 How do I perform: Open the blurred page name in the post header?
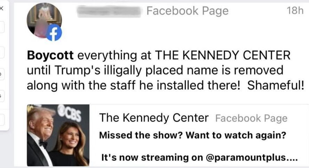tap(109, 11)
